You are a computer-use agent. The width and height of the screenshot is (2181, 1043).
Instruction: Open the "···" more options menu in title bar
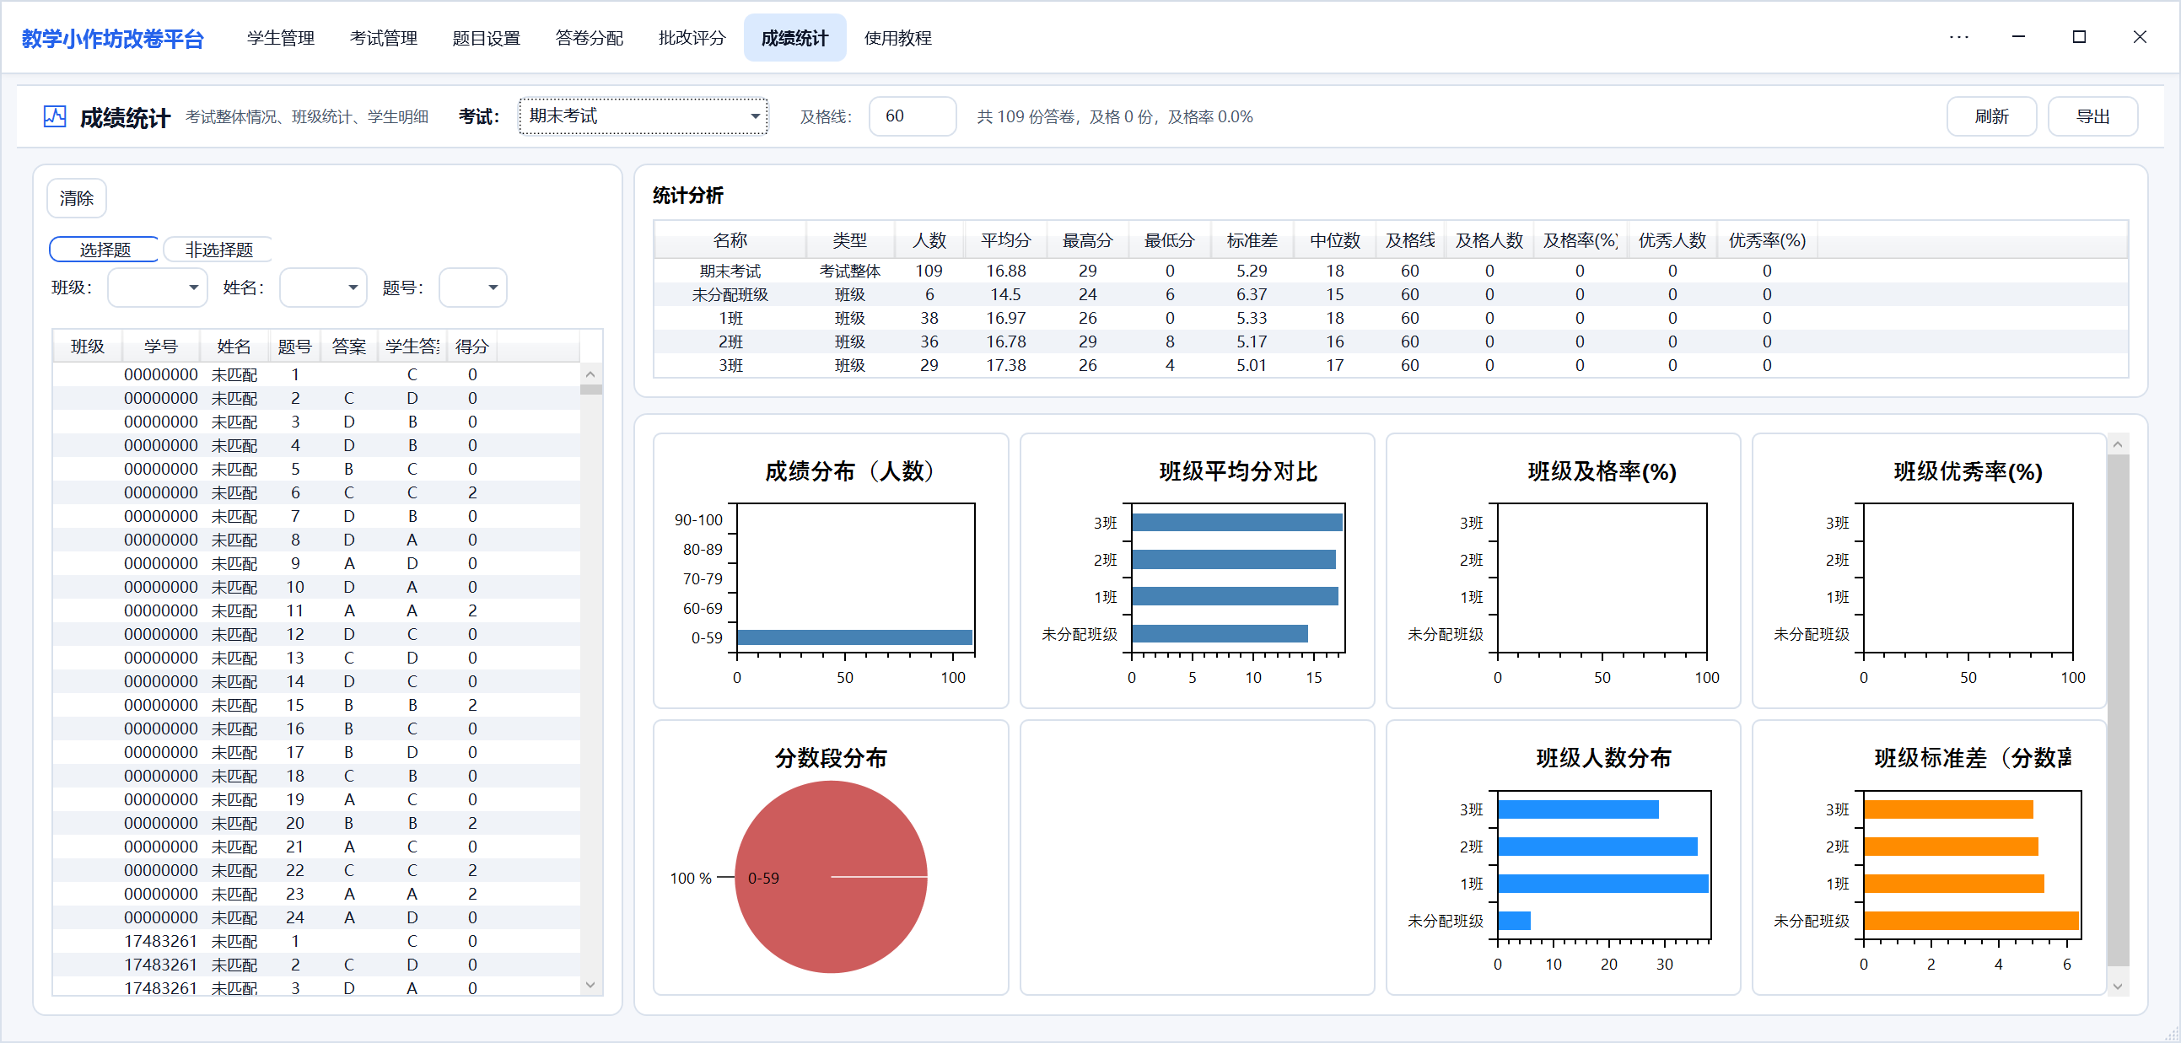pyautogui.click(x=1958, y=37)
